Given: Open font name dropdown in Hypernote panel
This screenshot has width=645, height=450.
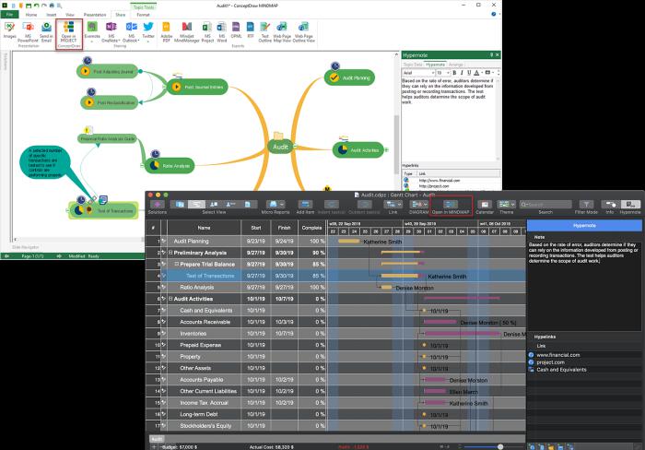Looking at the screenshot, I should (433, 73).
